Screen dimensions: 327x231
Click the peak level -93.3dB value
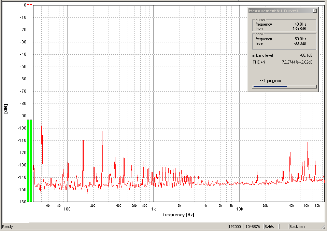[x=300, y=43]
